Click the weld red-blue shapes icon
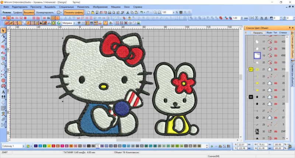The height and width of the screenshot is (158, 295). pyautogui.click(x=230, y=18)
